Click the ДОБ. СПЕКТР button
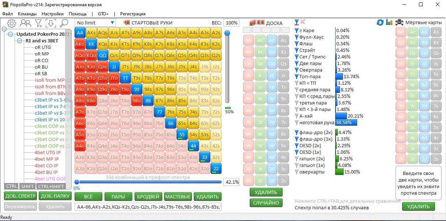446x221 pixels. tap(20, 196)
